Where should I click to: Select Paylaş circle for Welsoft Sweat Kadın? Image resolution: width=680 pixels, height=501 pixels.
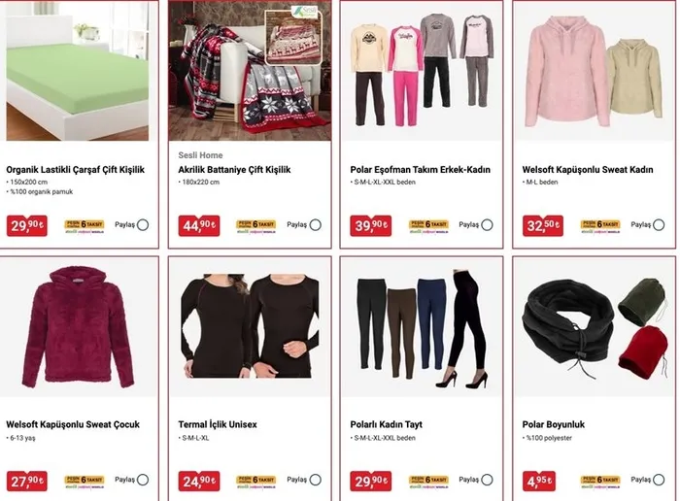pos(659,225)
